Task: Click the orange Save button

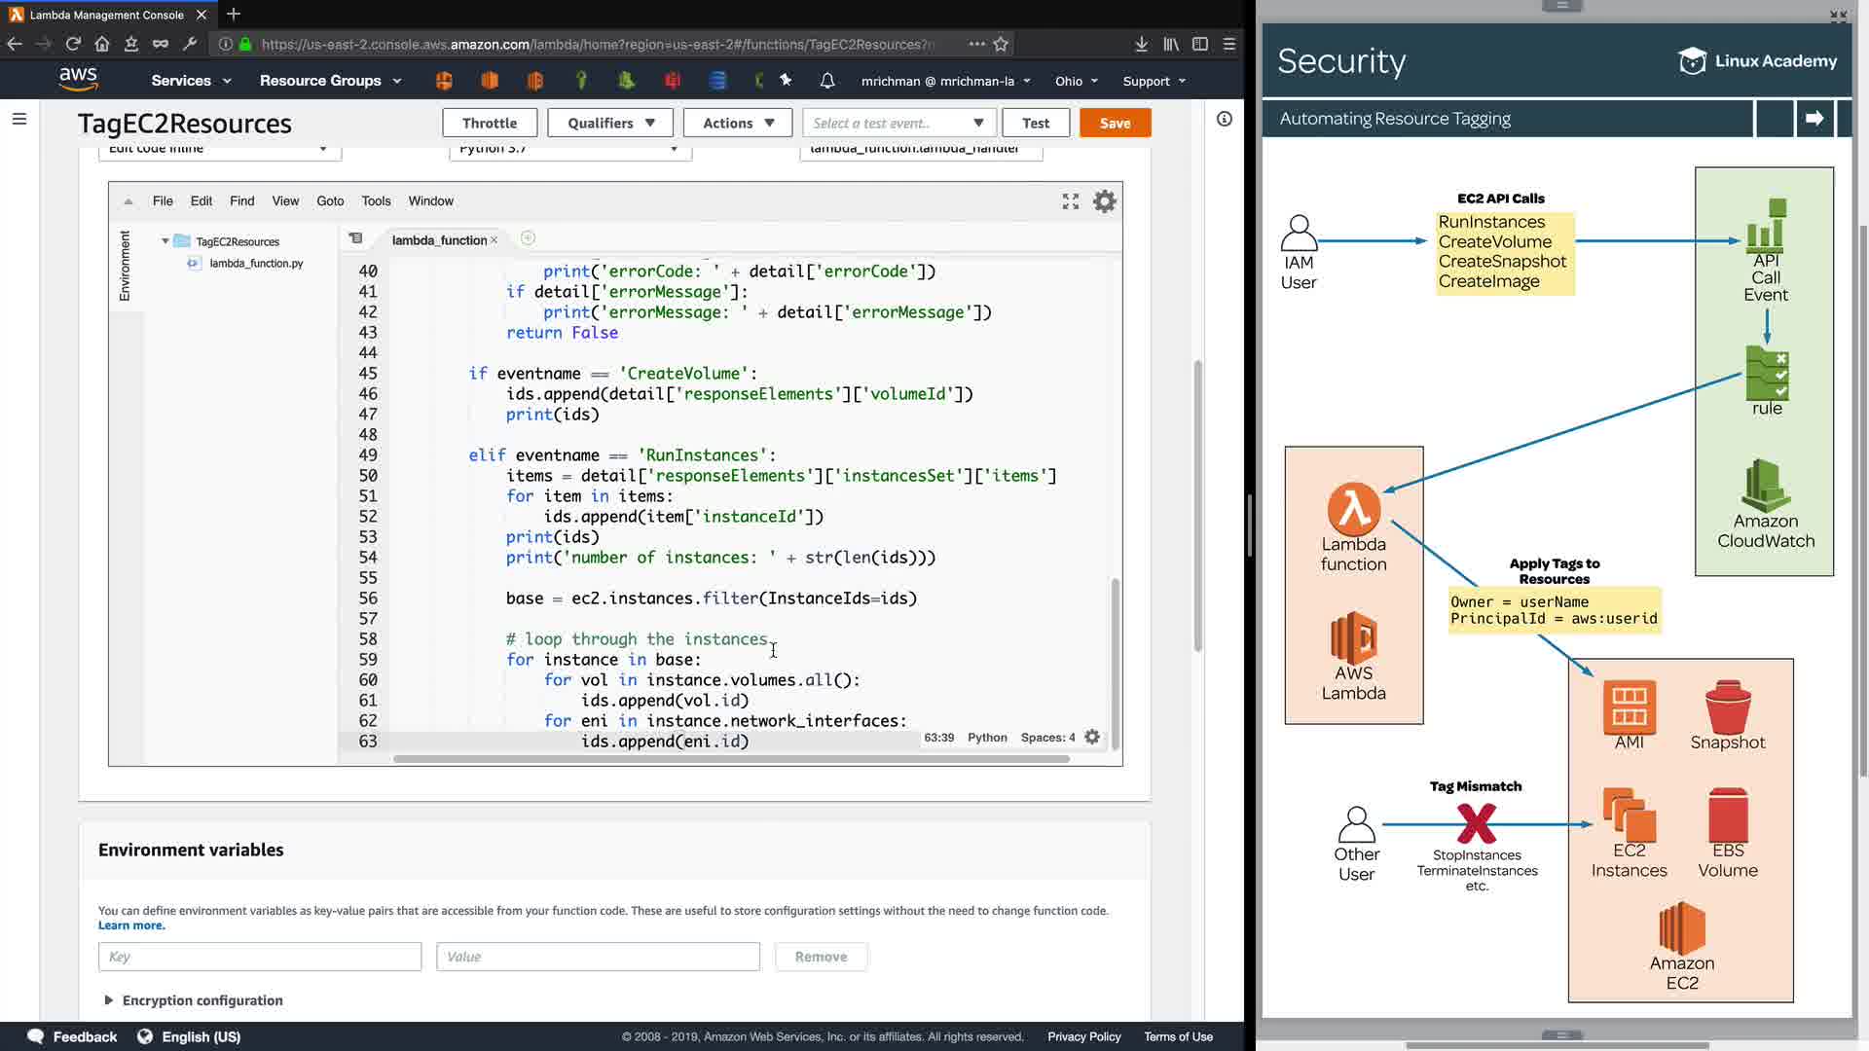Action: click(1115, 123)
